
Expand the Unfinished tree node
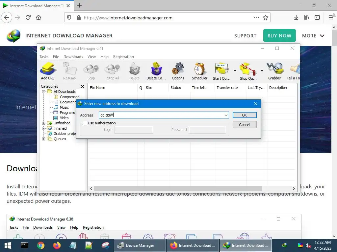click(x=44, y=123)
